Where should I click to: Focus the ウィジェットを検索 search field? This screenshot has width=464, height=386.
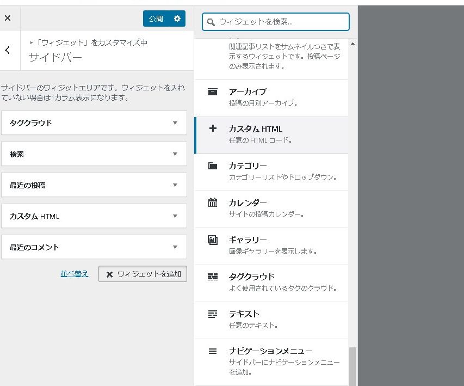(x=281, y=22)
